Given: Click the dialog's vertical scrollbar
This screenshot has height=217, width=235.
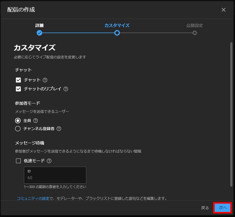Looking at the screenshot, I should pyautogui.click(x=231, y=115).
